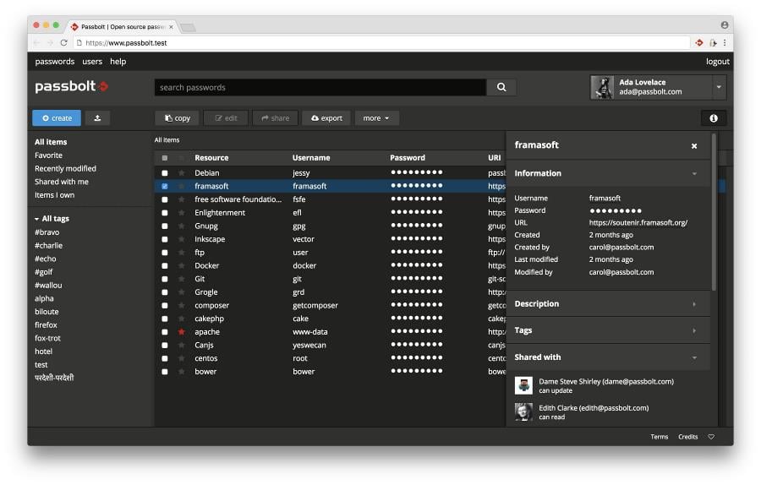Screen dimensions: 761x485
Task: Toggle the information sidebar icon
Action: pos(714,117)
